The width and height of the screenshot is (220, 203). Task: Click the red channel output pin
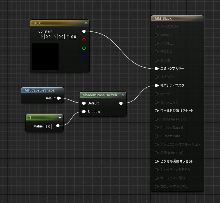click(x=84, y=40)
